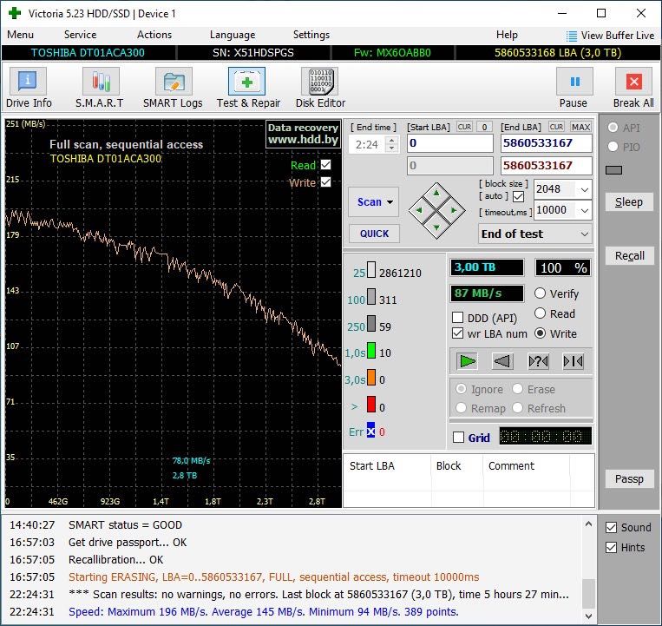Click the log scrollbar down arrow
This screenshot has height=626, width=662.
tap(588, 616)
